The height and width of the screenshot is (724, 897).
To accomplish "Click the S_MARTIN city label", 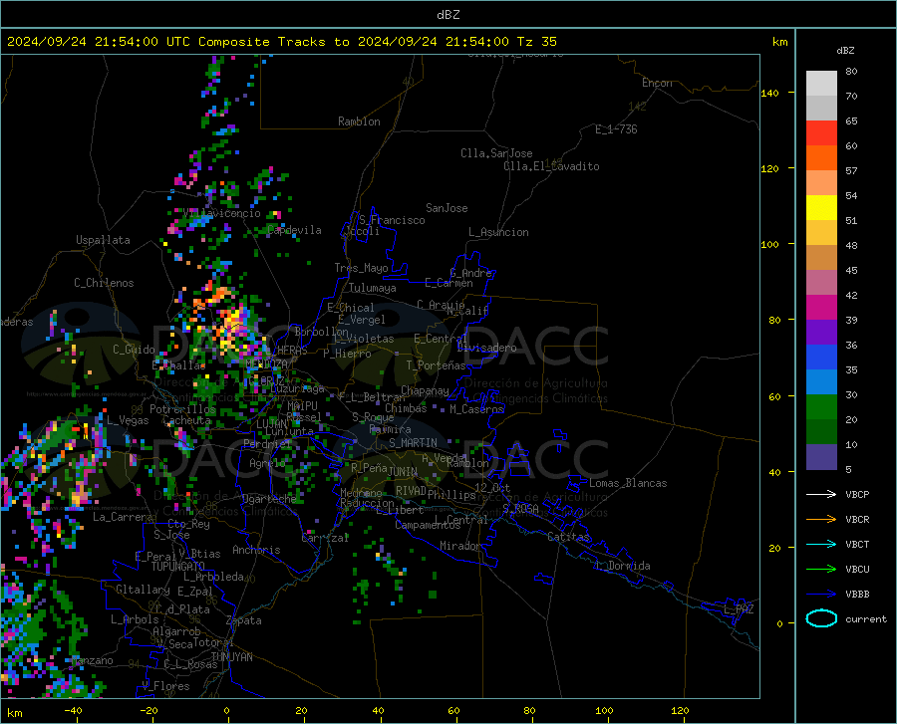I will pos(413,443).
